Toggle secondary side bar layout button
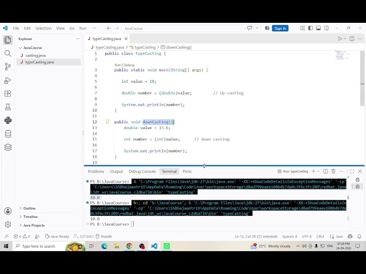Screen dimensions: 366x274 coord(327,28)
